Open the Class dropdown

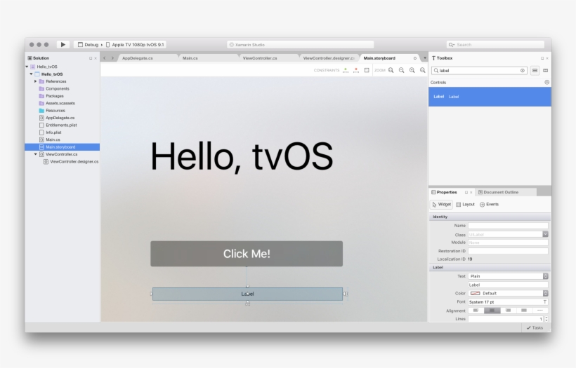(x=544, y=233)
